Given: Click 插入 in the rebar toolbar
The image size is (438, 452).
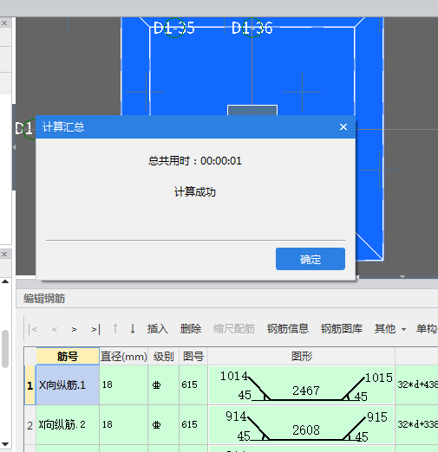Looking at the screenshot, I should click(158, 328).
